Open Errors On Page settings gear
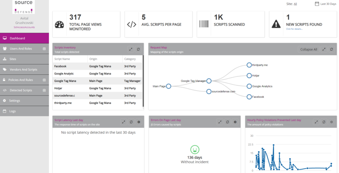 click(235, 122)
